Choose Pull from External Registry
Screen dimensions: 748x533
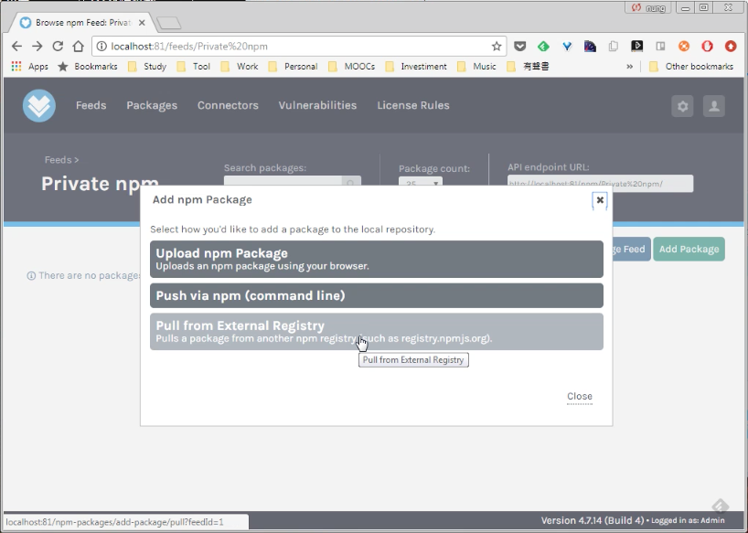point(377,331)
